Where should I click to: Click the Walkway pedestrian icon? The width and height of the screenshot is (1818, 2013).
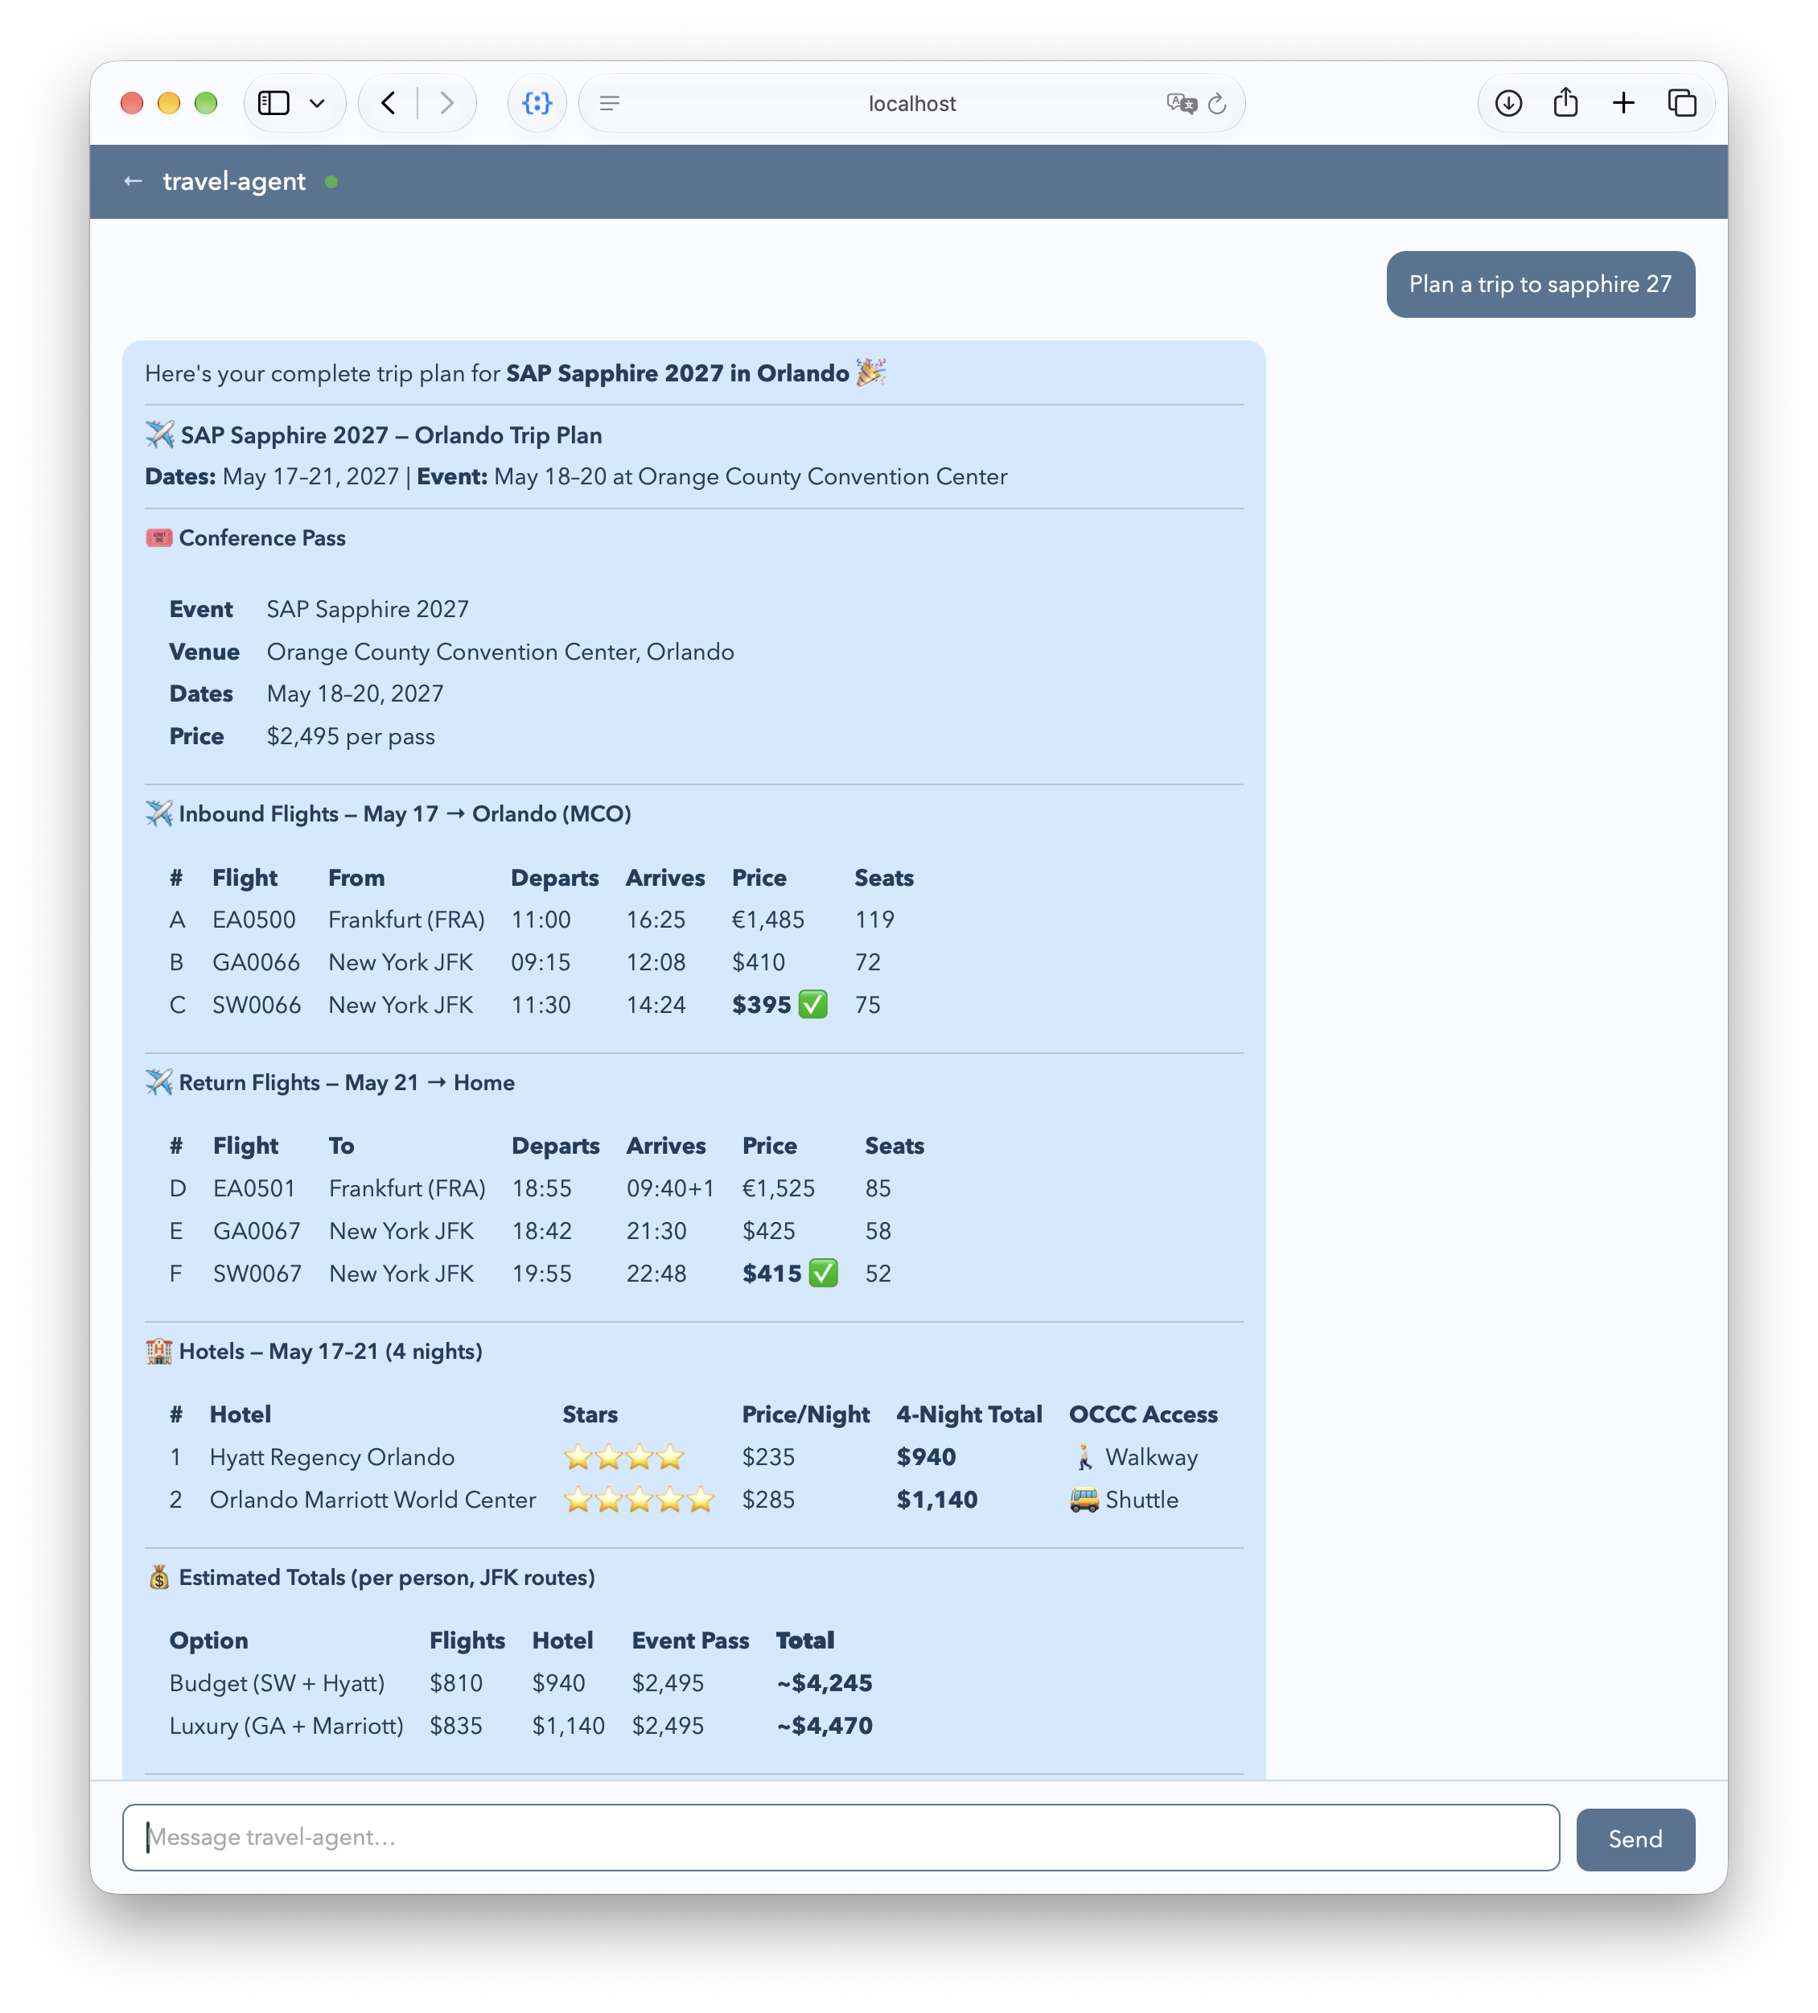(x=1084, y=1455)
